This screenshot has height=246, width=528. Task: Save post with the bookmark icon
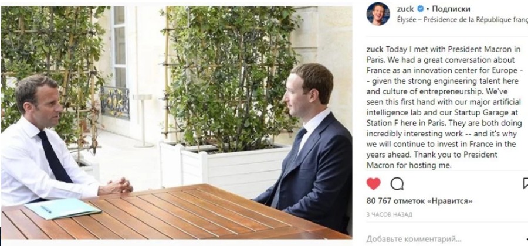point(525,184)
